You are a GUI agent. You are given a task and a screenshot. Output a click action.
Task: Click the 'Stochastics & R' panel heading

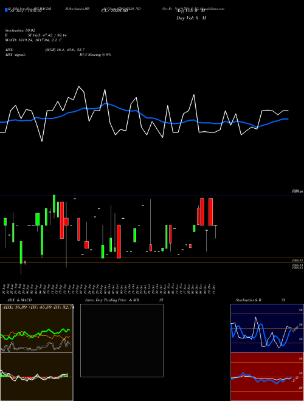(x=248, y=300)
